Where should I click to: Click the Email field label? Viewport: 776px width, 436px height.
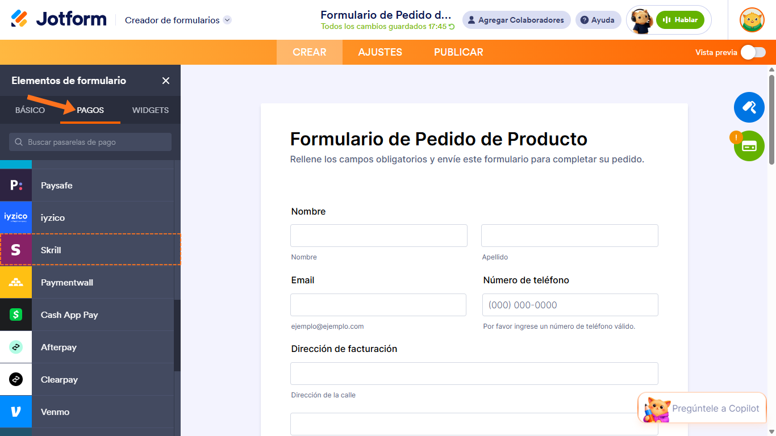pyautogui.click(x=303, y=280)
